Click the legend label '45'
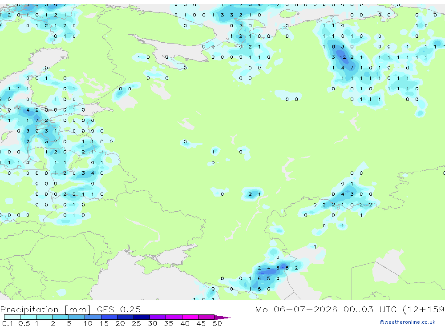The width and height of the screenshot is (445, 326). [x=201, y=323]
